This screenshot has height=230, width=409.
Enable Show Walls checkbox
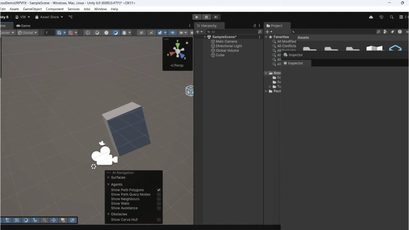tap(159, 204)
